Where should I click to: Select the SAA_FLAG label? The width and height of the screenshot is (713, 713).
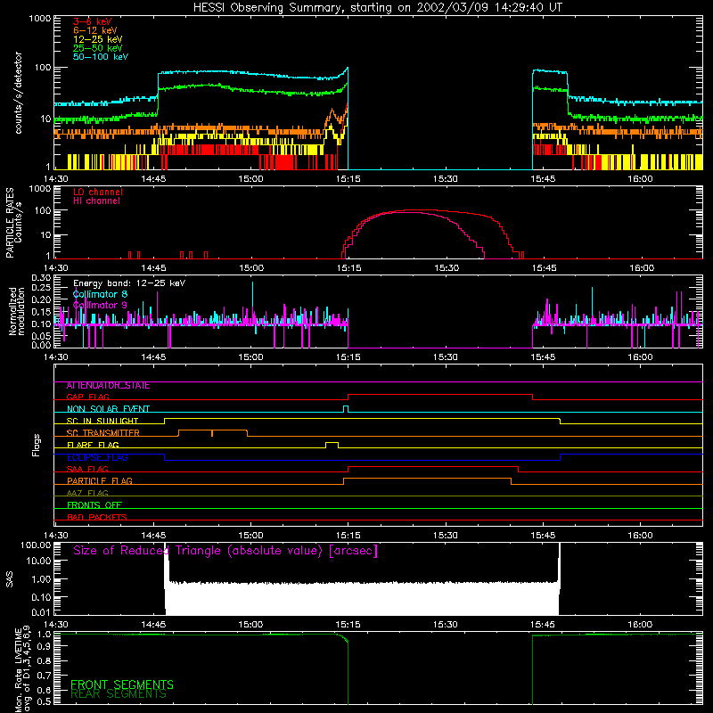pyautogui.click(x=87, y=470)
